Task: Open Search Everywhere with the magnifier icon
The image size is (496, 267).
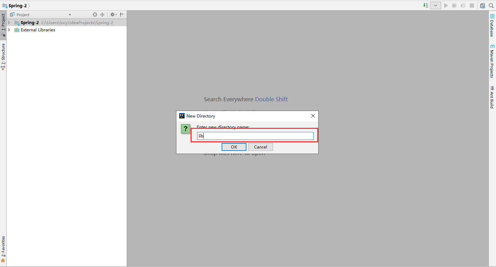Action: [x=491, y=6]
